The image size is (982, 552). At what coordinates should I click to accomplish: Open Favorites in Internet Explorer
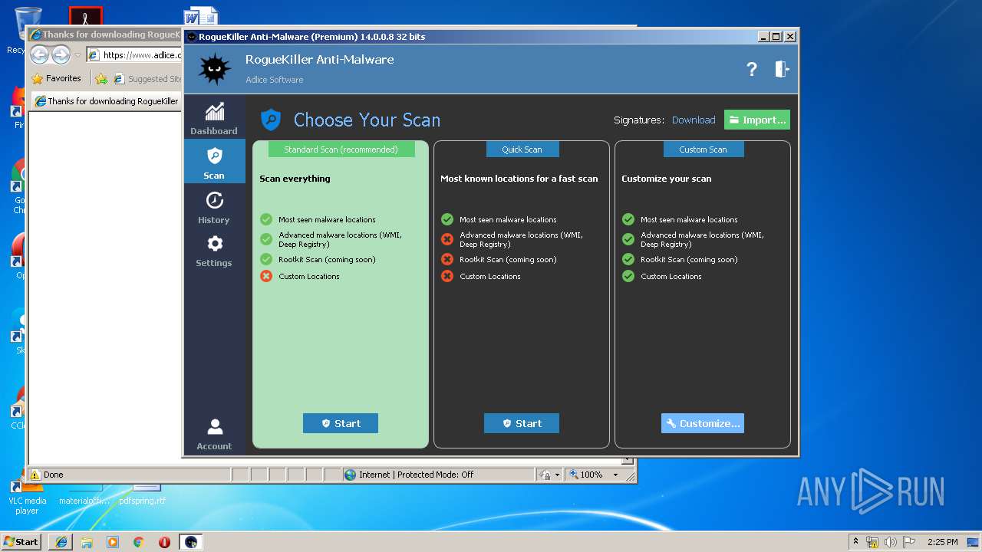[x=56, y=78]
